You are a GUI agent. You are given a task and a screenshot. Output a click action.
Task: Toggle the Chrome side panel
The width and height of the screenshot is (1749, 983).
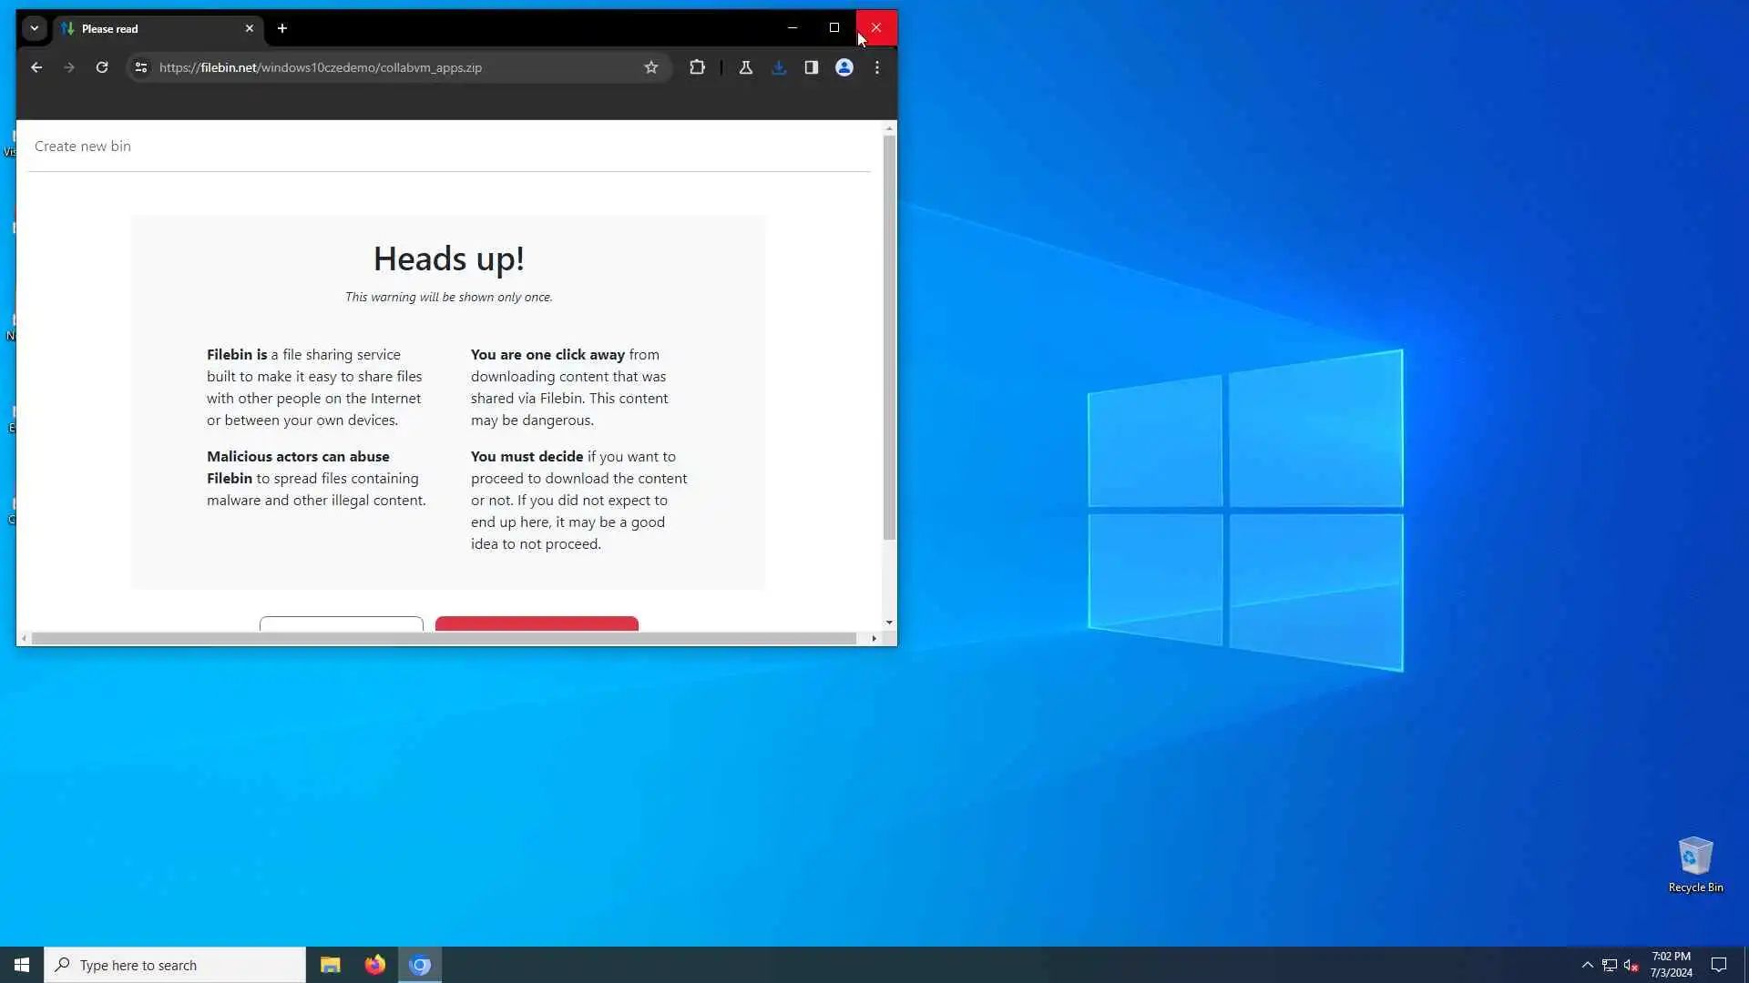point(811,67)
